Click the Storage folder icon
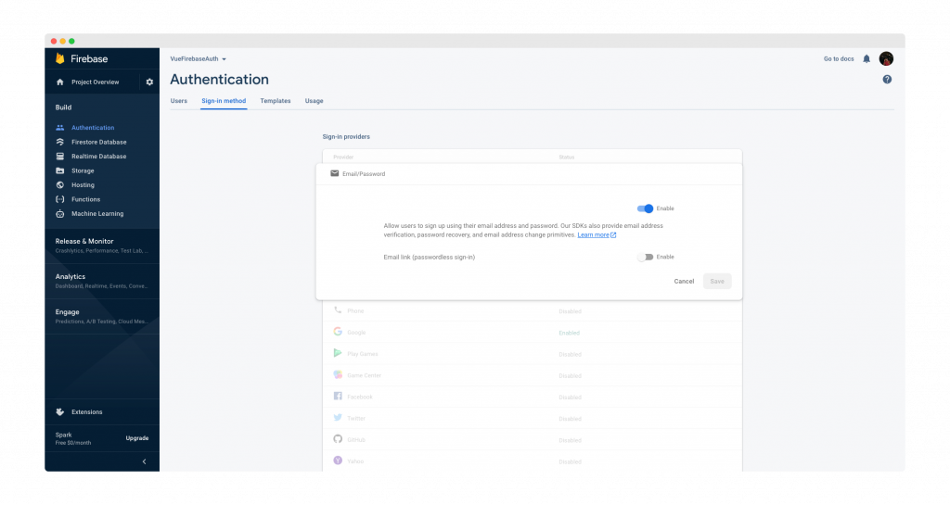Viewport: 950px width, 505px height. 60,170
